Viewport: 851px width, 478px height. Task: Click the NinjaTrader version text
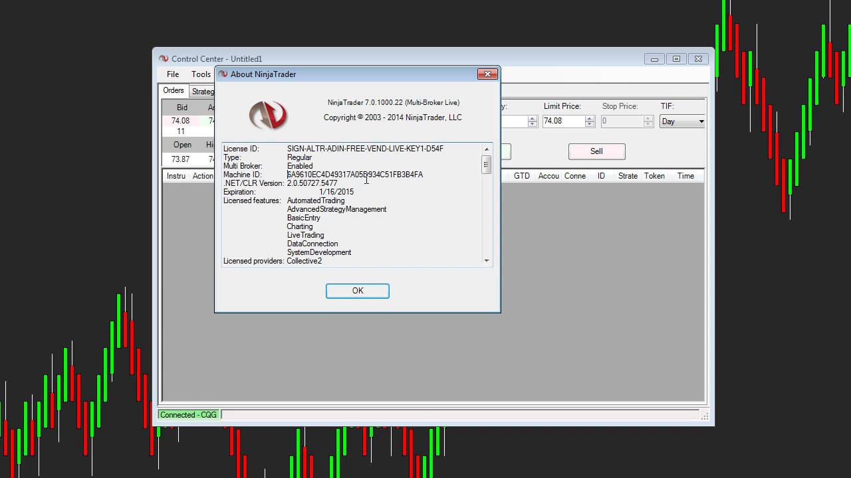click(394, 102)
